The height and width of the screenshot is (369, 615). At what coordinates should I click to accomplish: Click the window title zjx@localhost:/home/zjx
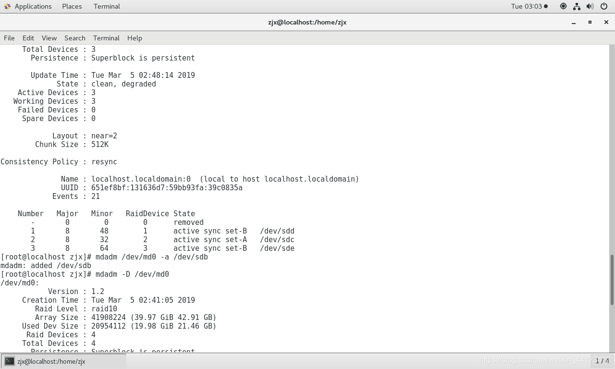tap(307, 22)
